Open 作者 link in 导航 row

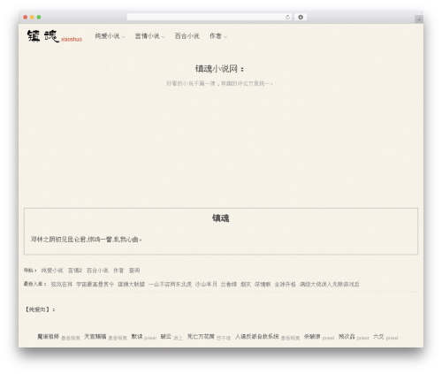click(x=118, y=271)
